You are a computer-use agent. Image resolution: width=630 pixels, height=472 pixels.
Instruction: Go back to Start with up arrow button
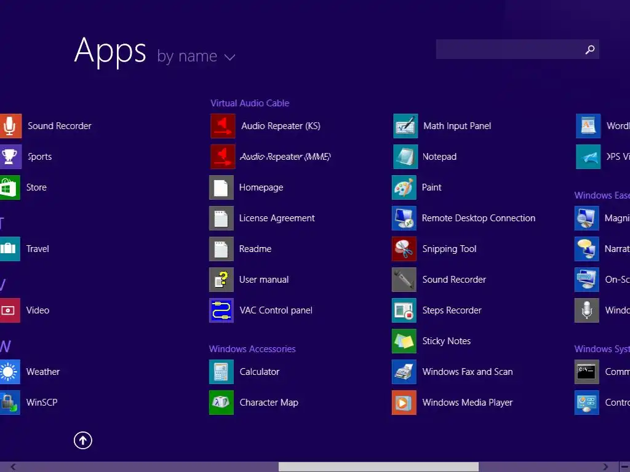[83, 440]
